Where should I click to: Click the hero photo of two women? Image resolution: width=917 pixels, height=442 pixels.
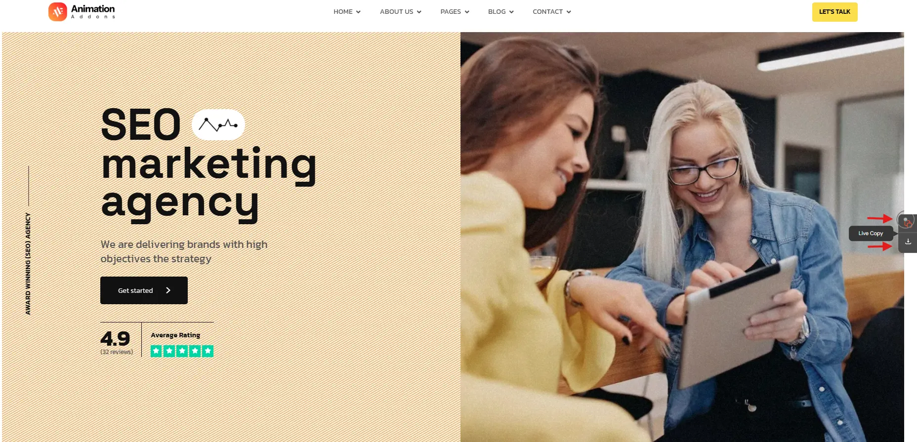[x=682, y=237]
